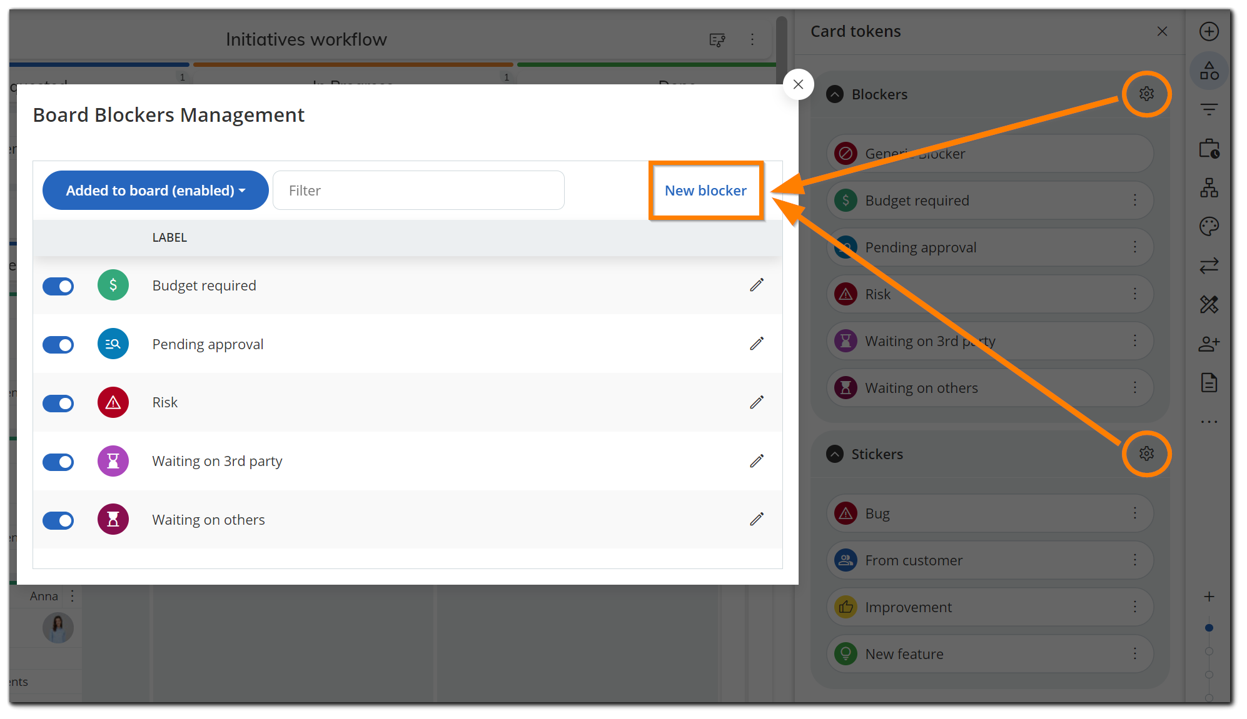Select the filter icon in the right sidebar

(1208, 109)
